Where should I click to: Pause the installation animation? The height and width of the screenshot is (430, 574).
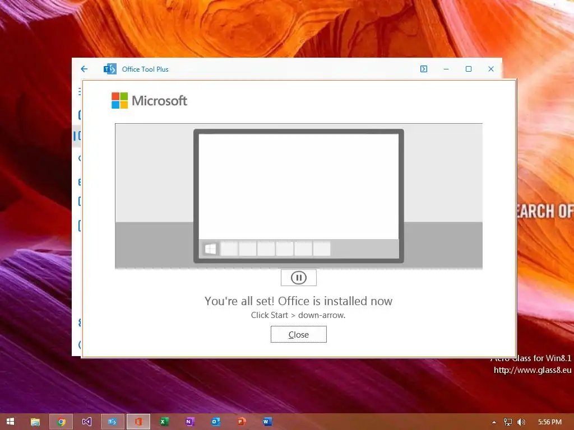click(x=298, y=278)
